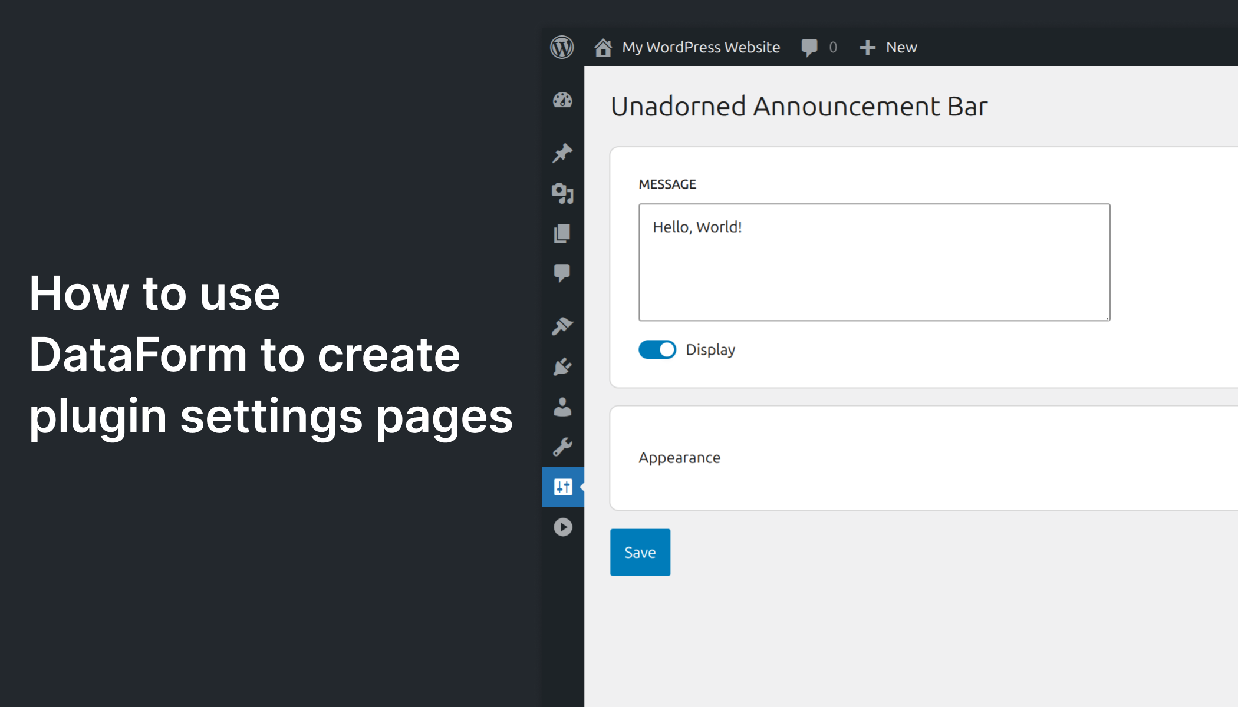Expand the Appearance settings panel
Image resolution: width=1238 pixels, height=707 pixels.
[923, 458]
